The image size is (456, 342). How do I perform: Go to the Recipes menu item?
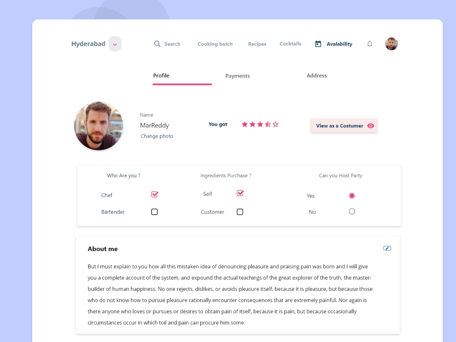(257, 44)
